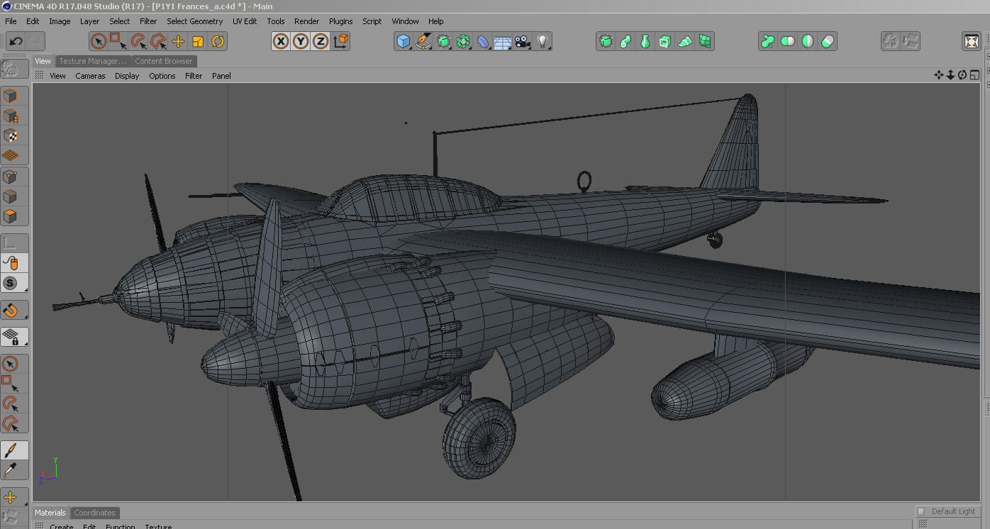The height and width of the screenshot is (529, 990).
Task: Open the Array modeling objects icon
Action: 463,41
